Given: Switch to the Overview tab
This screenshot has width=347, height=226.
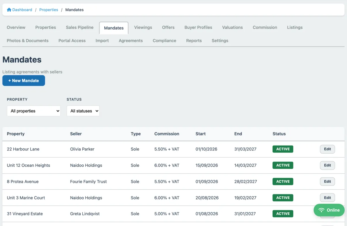Looking at the screenshot, I should point(16,27).
